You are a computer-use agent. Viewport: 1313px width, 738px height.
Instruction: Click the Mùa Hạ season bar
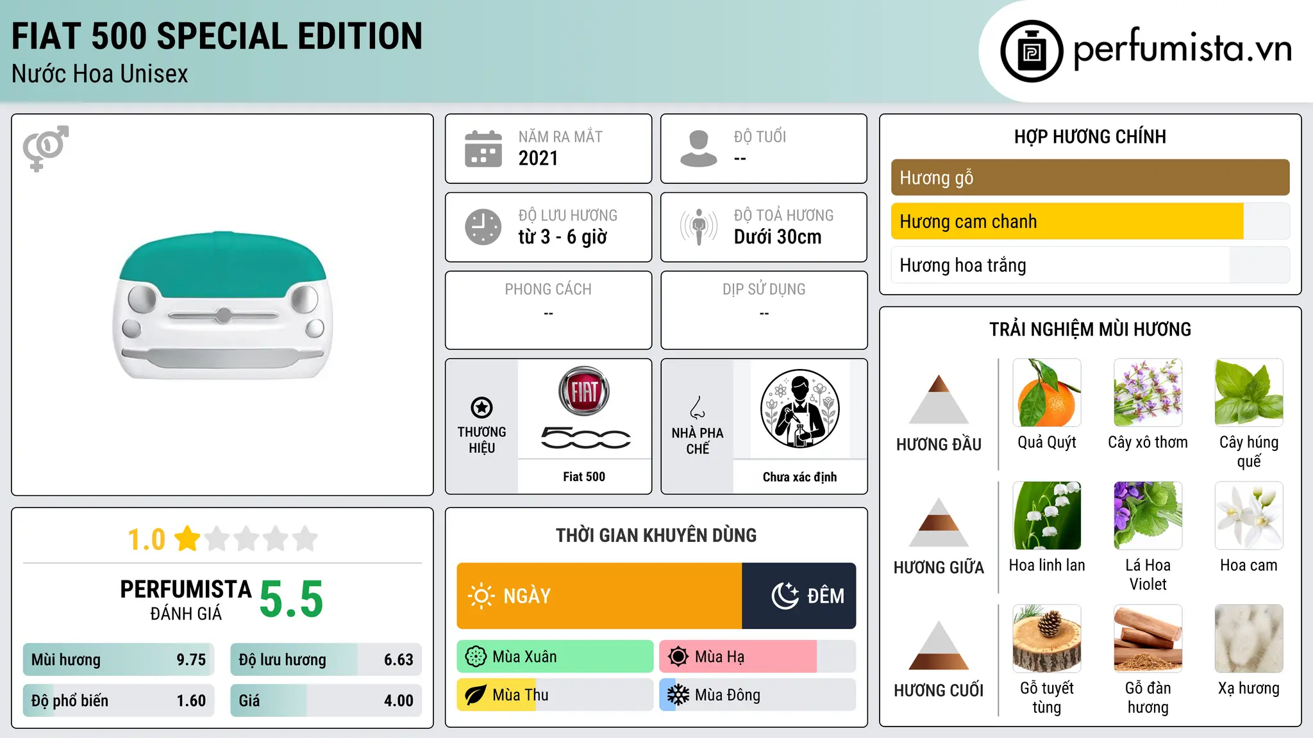[758, 657]
